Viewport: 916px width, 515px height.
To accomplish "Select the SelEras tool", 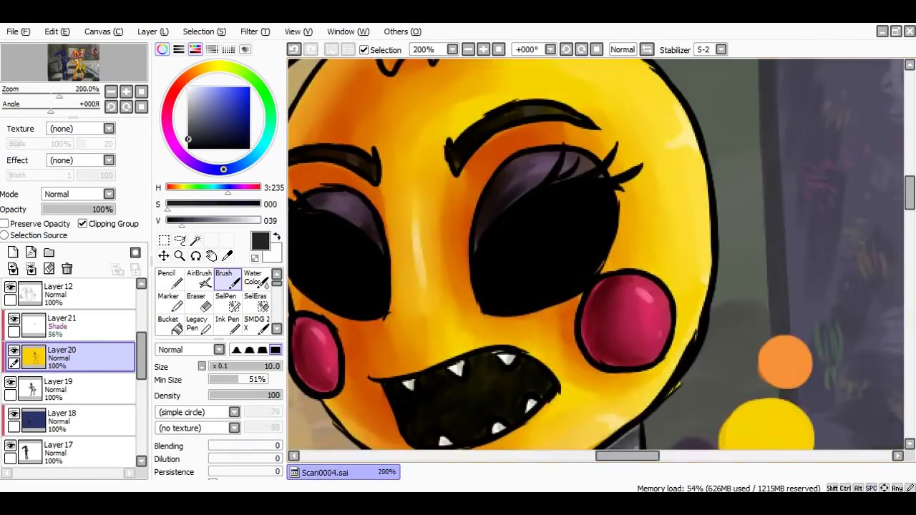I will (255, 302).
